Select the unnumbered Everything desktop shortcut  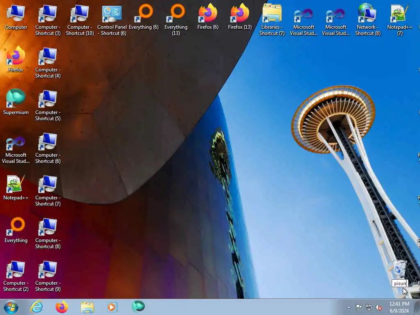pos(16,231)
